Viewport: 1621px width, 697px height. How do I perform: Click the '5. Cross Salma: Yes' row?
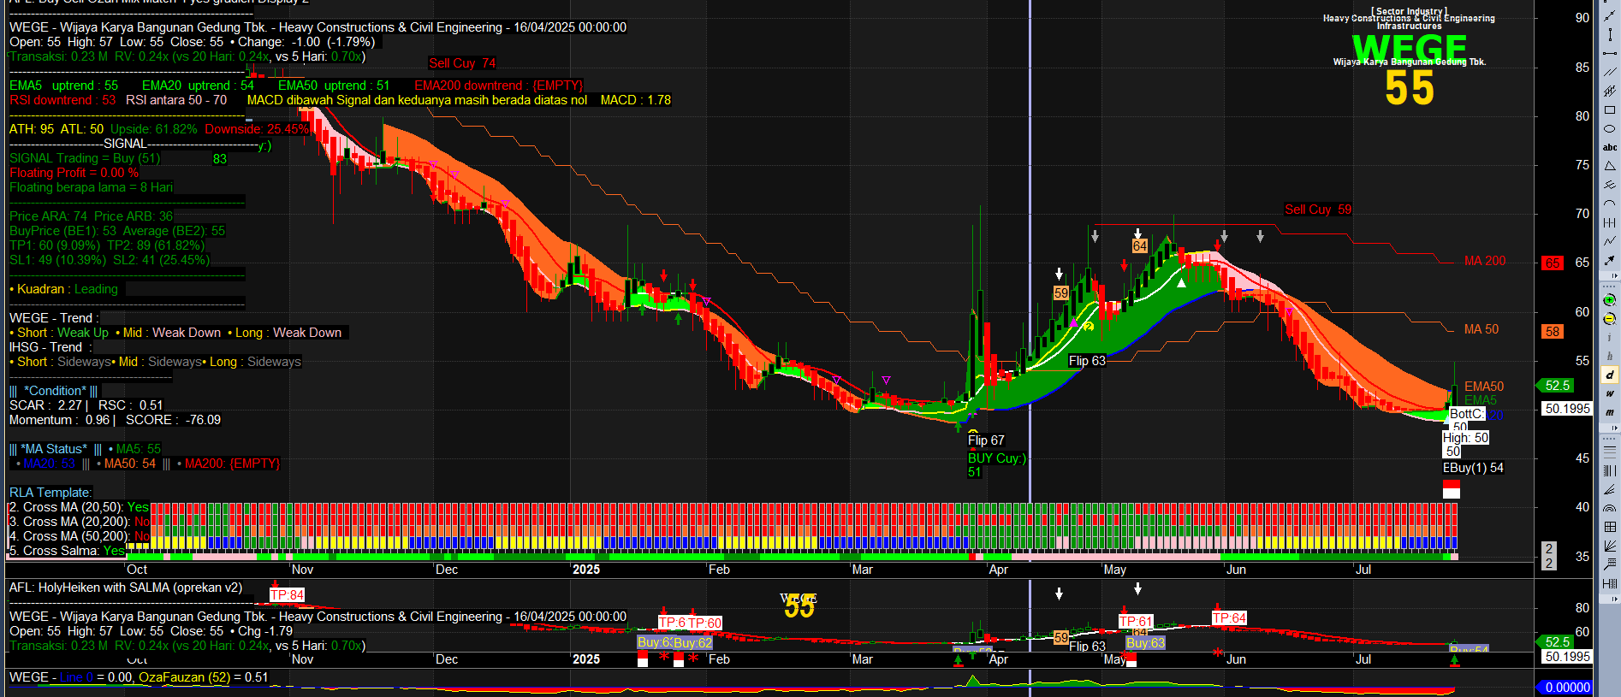point(67,551)
